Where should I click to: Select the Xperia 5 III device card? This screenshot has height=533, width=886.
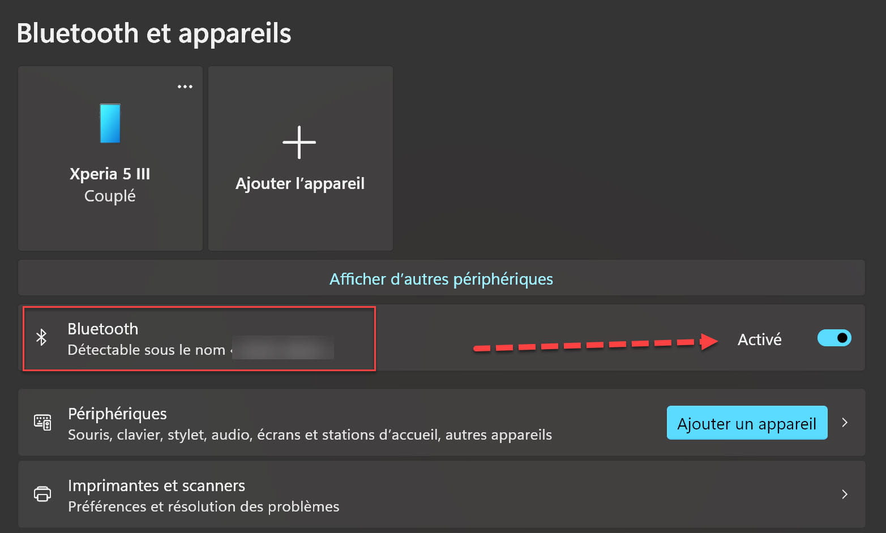[x=110, y=158]
